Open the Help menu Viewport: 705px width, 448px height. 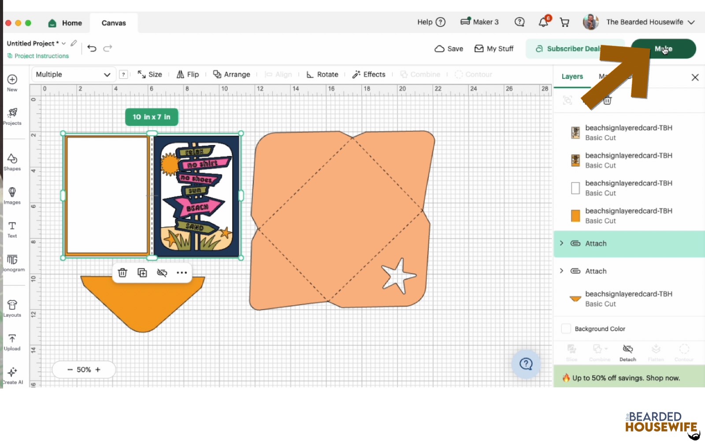(x=431, y=22)
